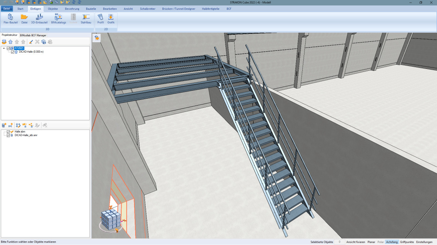437x245 pixels.
Task: Click the Selektierte Objekte count field
Action: click(339, 242)
